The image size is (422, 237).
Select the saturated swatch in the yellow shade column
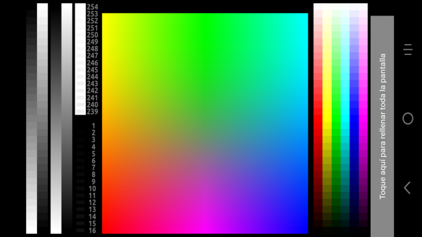[327, 119]
